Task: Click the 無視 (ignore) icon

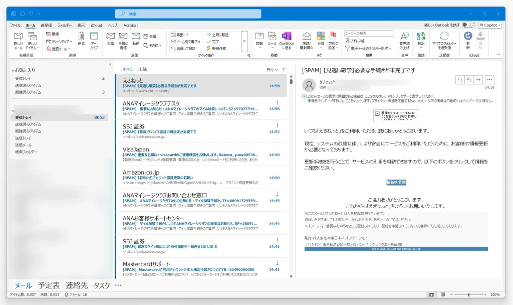Action: [49, 34]
